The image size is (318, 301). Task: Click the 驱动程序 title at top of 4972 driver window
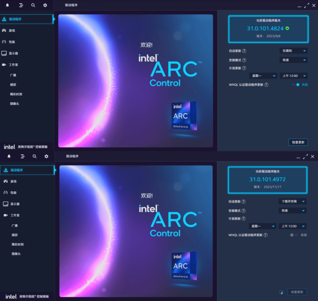pos(72,156)
